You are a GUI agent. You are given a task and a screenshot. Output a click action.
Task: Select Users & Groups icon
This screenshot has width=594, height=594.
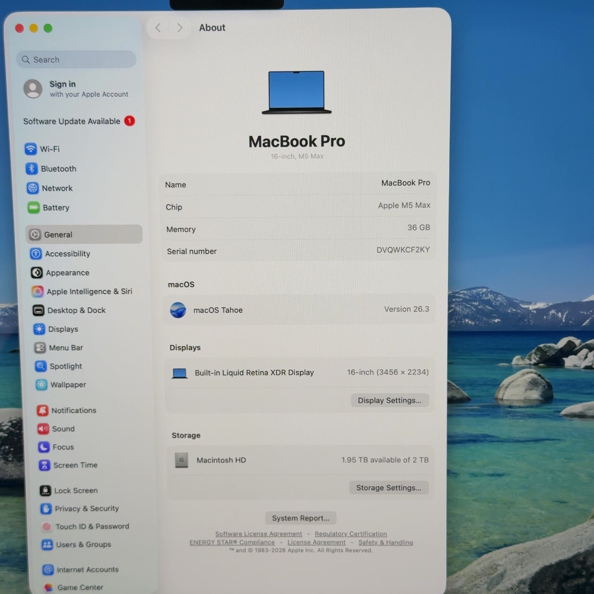pyautogui.click(x=47, y=544)
